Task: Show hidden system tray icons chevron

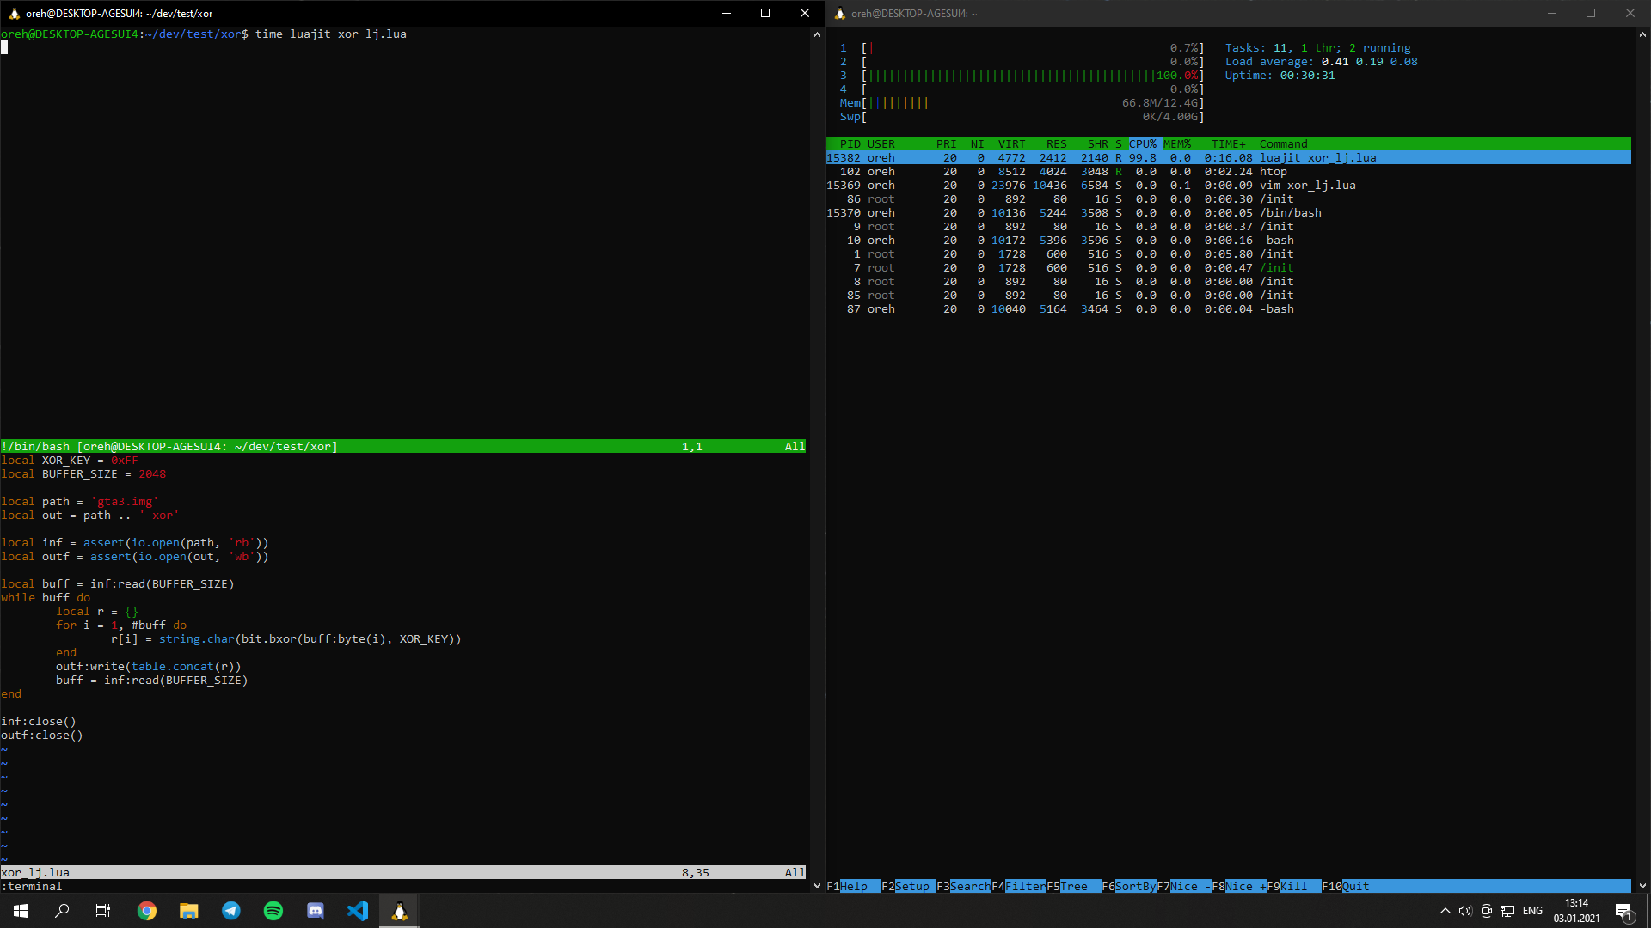Action: [1445, 911]
